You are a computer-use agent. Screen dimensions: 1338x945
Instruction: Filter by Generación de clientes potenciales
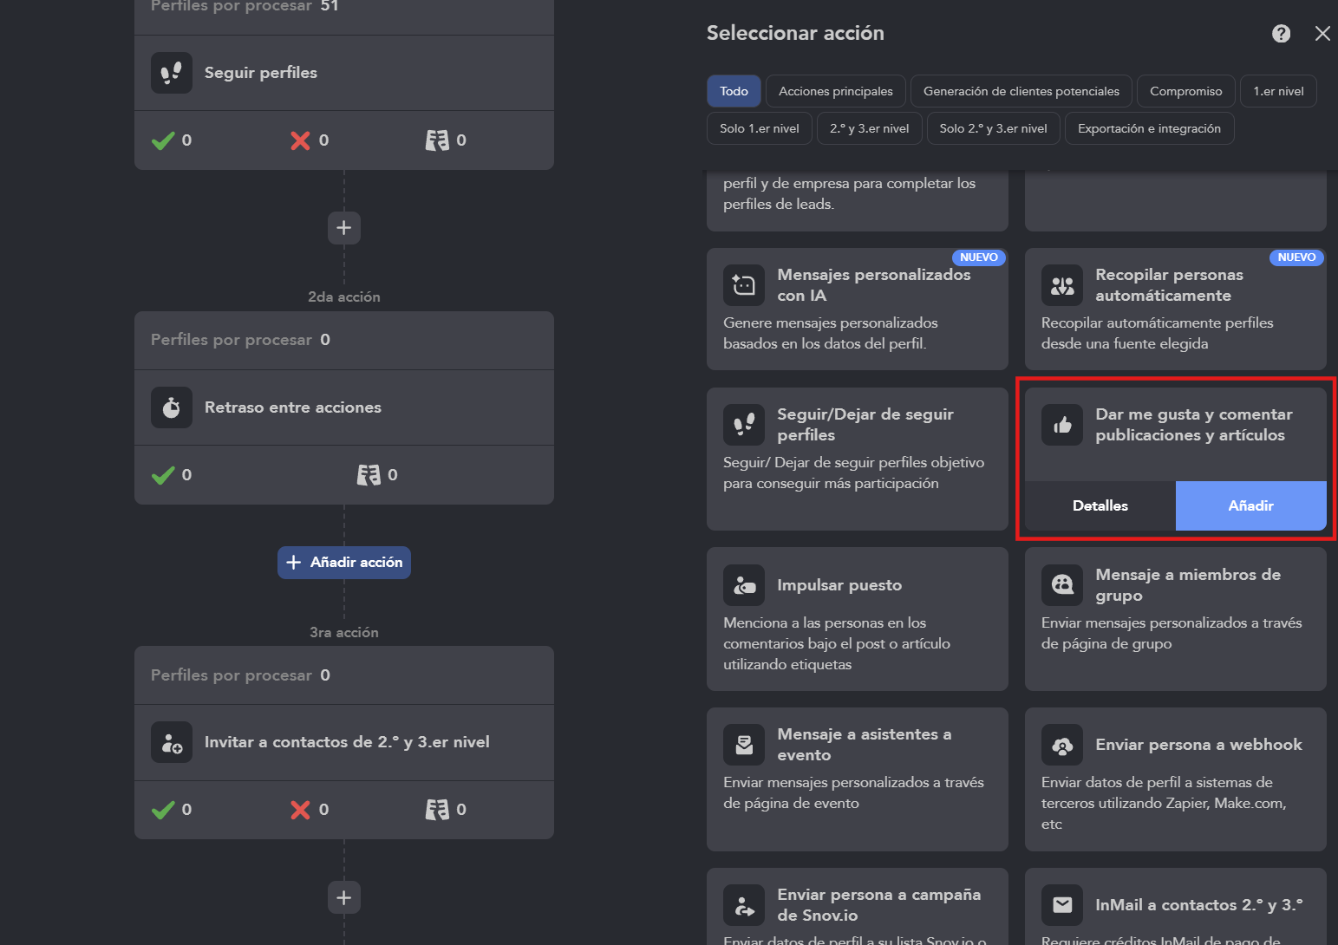(1021, 91)
